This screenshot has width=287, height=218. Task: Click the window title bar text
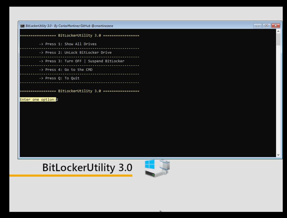[x=69, y=26]
